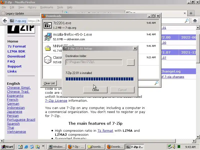200x150 pixels.
Task: Click Clear List in Downloads window
Action: (49, 83)
